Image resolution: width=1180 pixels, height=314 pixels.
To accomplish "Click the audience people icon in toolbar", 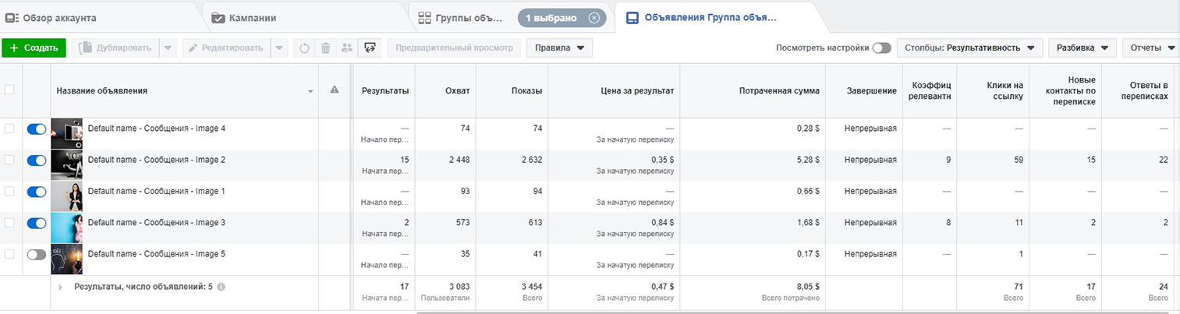I will coord(347,48).
